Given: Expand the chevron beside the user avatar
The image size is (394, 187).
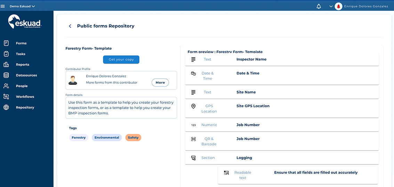Looking at the screenshot, I should click(331, 7).
